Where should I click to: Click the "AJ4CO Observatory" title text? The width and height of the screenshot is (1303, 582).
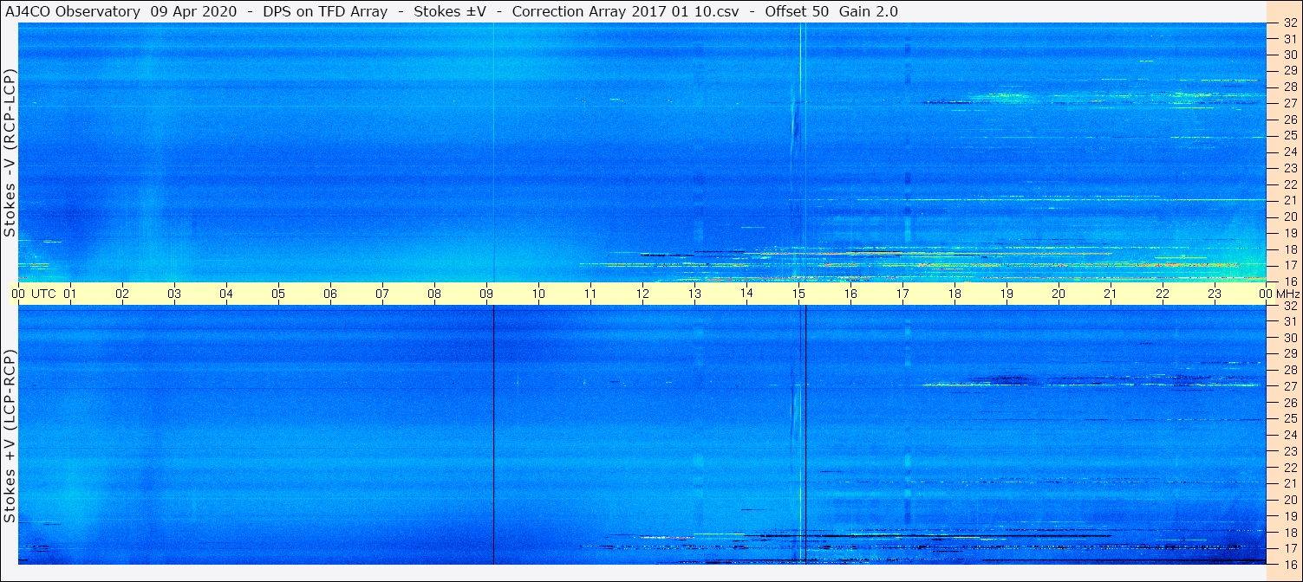(72, 11)
